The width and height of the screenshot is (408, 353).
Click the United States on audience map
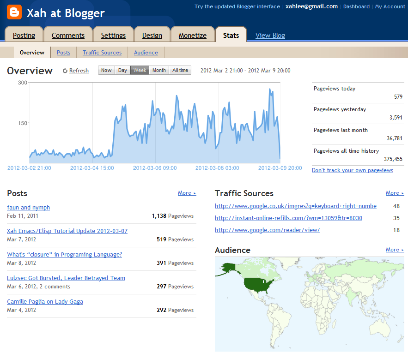coord(258,285)
